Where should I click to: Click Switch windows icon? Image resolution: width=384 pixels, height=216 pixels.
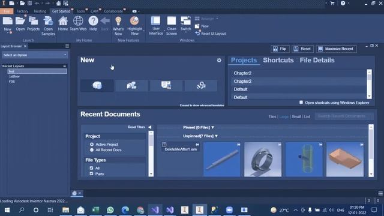[185, 21]
